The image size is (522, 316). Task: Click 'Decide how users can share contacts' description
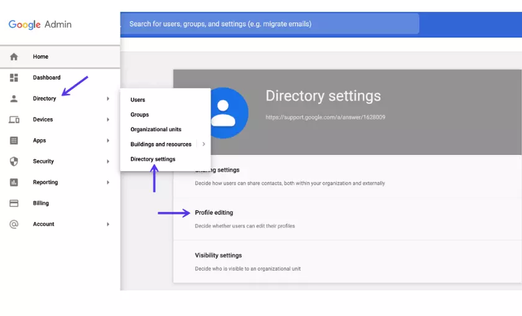pos(290,184)
